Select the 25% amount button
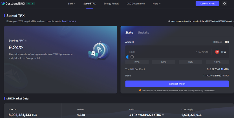This screenshot has height=118, width=234. tap(137, 62)
